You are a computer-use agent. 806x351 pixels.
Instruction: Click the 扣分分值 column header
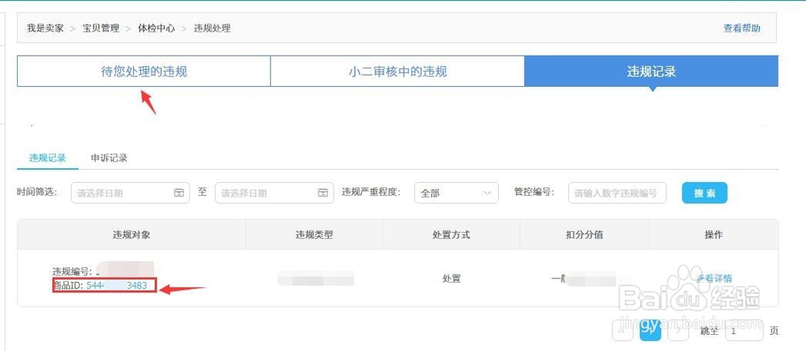584,234
